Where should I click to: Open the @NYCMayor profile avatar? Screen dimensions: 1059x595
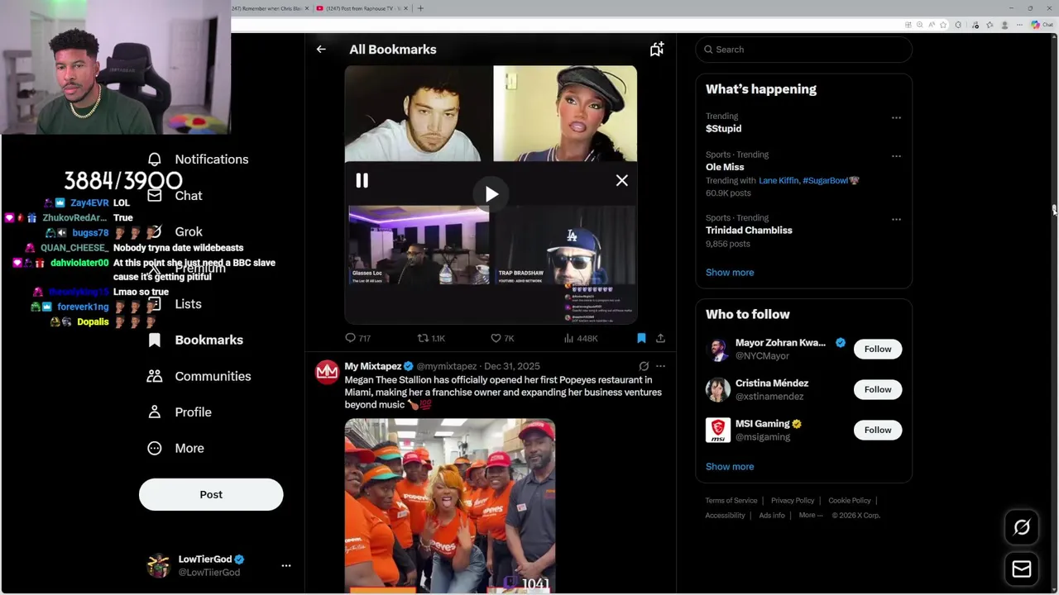pos(718,349)
